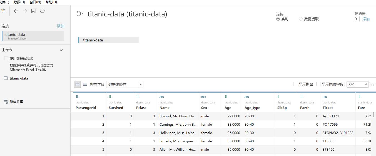
Task: Toggle the 显示隐藏字段 checkbox
Action: pyautogui.click(x=318, y=84)
